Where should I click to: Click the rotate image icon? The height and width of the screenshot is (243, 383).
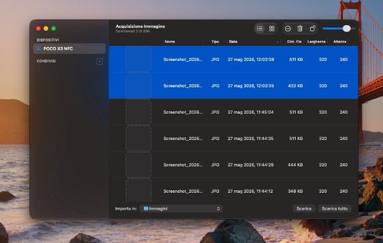point(313,29)
